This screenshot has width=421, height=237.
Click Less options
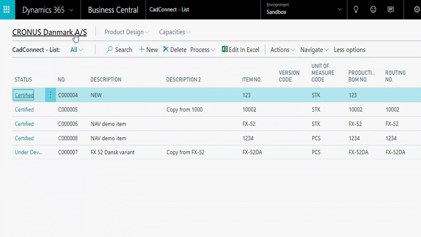[350, 50]
